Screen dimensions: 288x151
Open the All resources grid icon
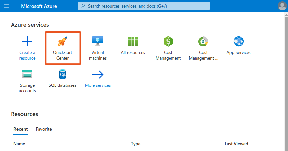click(133, 41)
